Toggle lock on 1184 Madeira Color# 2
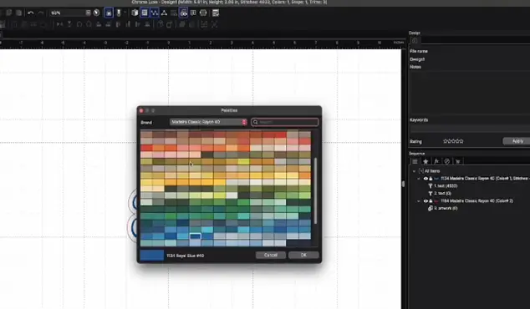The height and width of the screenshot is (309, 530). coord(431,201)
